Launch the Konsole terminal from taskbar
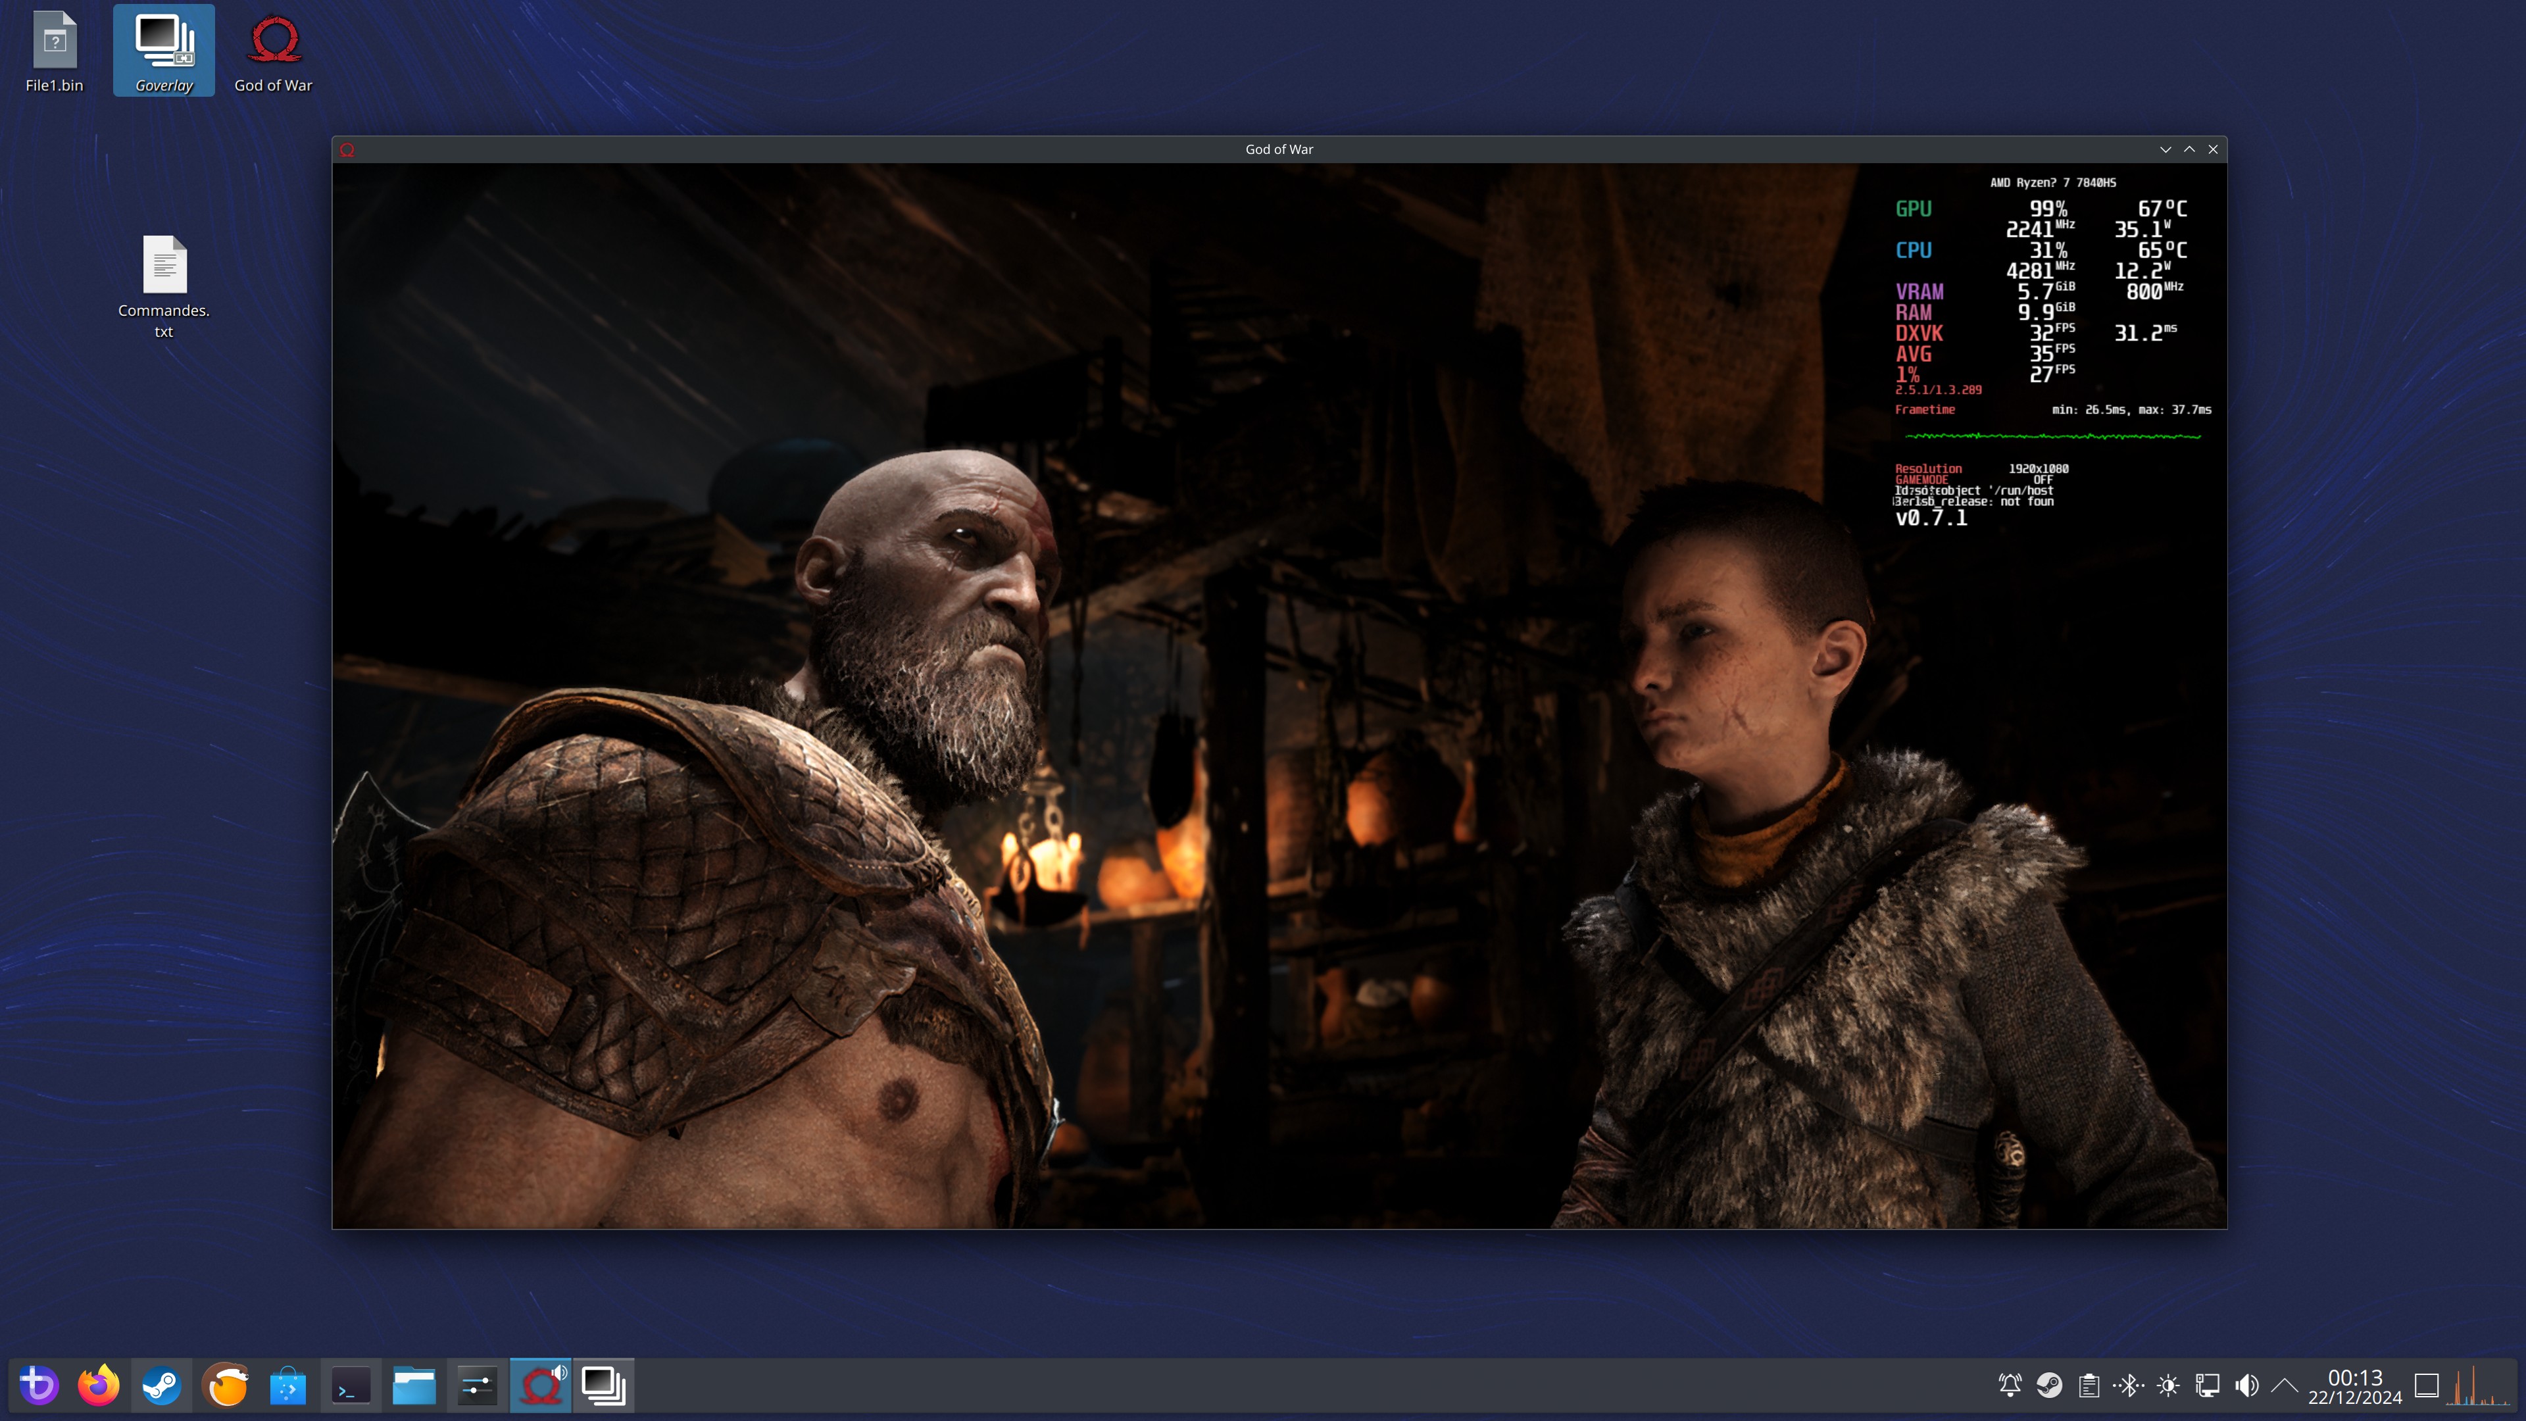2526x1421 pixels. [x=351, y=1385]
